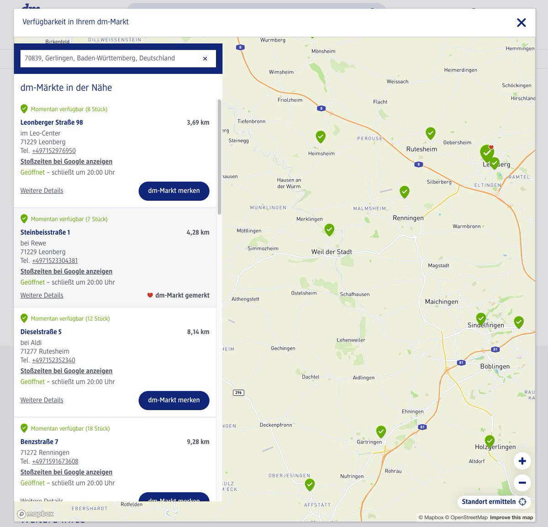Click the Improve this map link
The width and height of the screenshot is (548, 527).
[x=511, y=518]
